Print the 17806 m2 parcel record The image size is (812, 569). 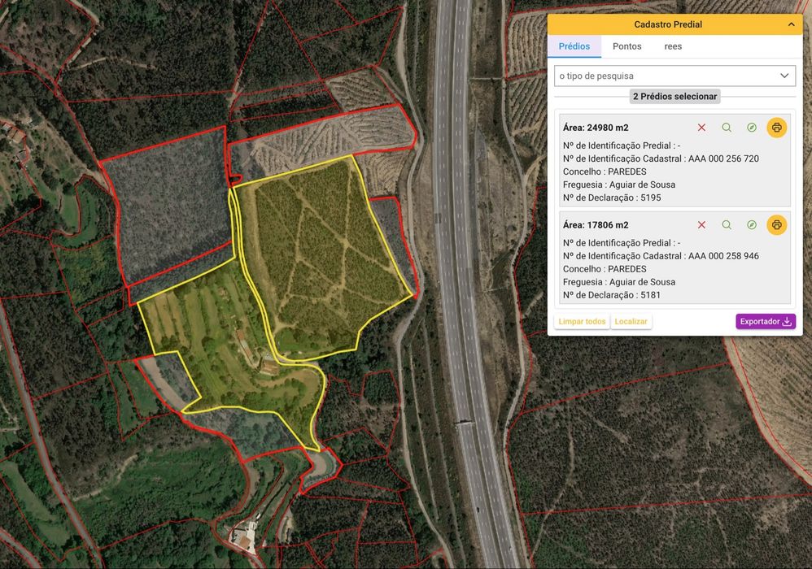777,225
